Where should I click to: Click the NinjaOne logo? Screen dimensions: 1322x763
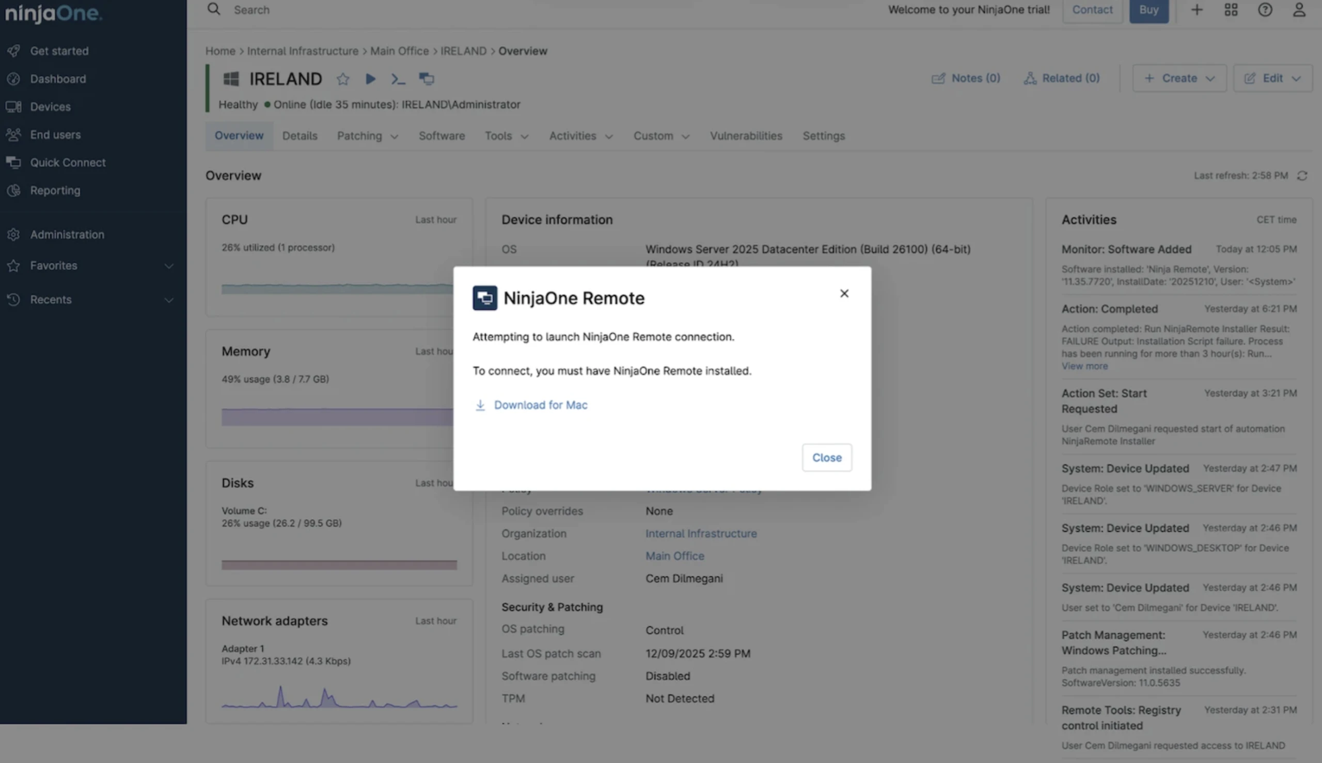click(53, 12)
